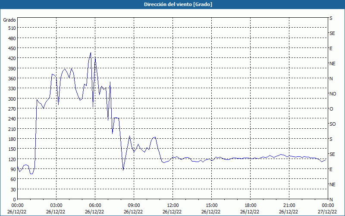This screenshot has width=345, height=216.
Task: Click the 27/12/22 date label
Action: point(327,212)
